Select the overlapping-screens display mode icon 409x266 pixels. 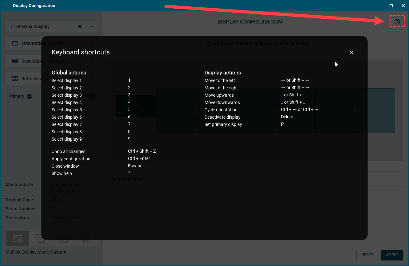click(40, 239)
